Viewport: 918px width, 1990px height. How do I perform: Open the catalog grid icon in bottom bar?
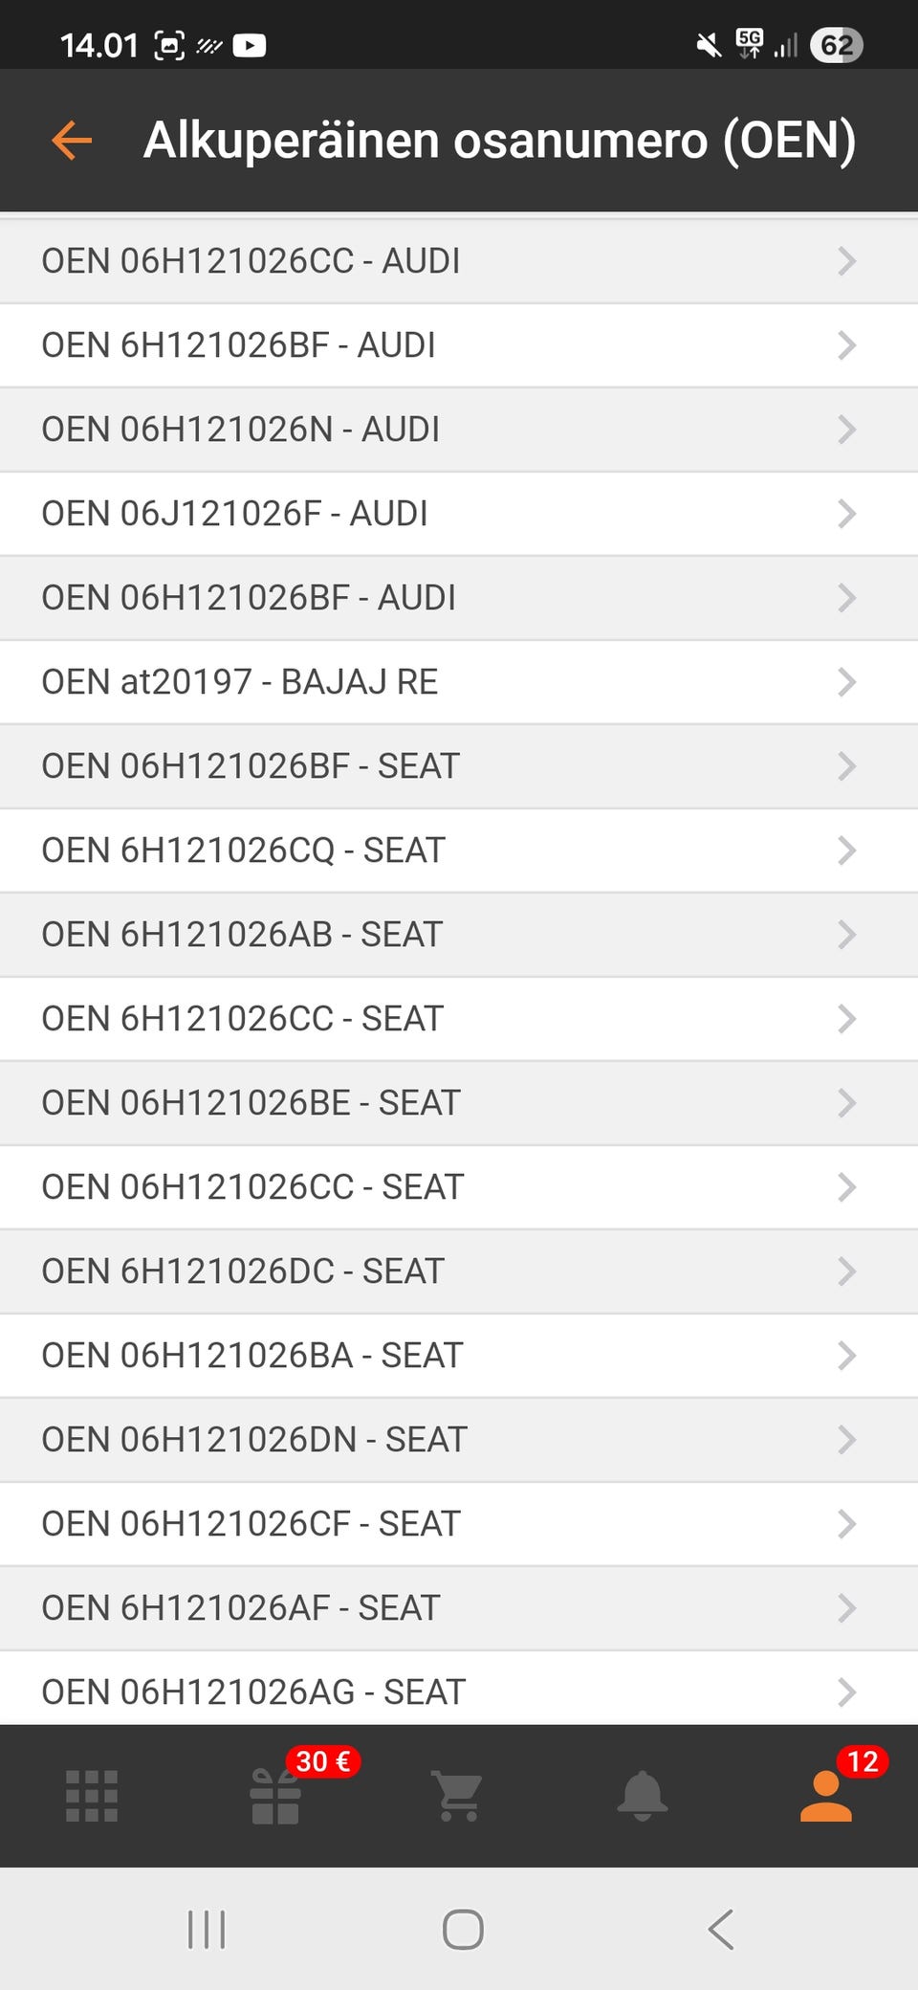click(92, 1796)
